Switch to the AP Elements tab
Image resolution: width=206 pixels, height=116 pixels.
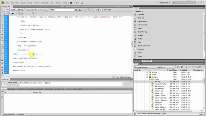[147, 61]
